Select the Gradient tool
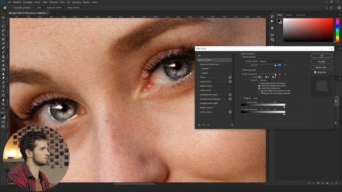This screenshot has width=342, height=192. click(3, 70)
